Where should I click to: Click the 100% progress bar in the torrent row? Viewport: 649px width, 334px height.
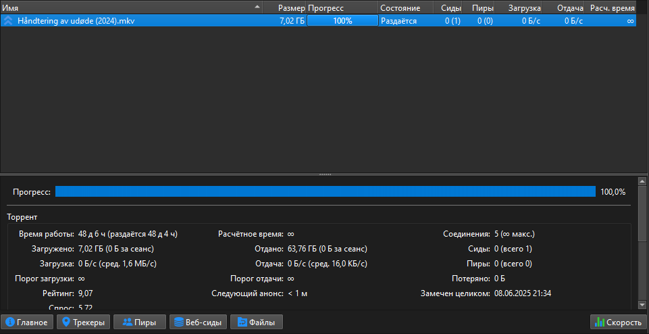pos(342,21)
